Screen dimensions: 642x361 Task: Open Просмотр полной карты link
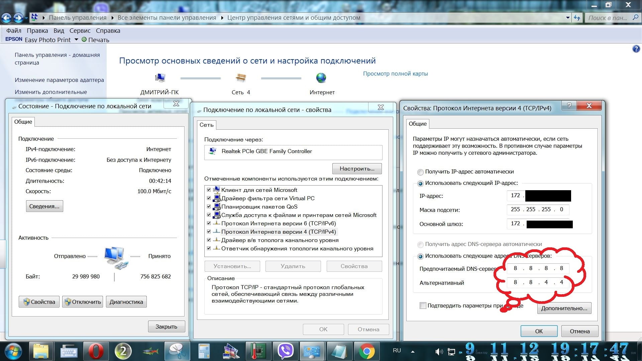pyautogui.click(x=395, y=74)
